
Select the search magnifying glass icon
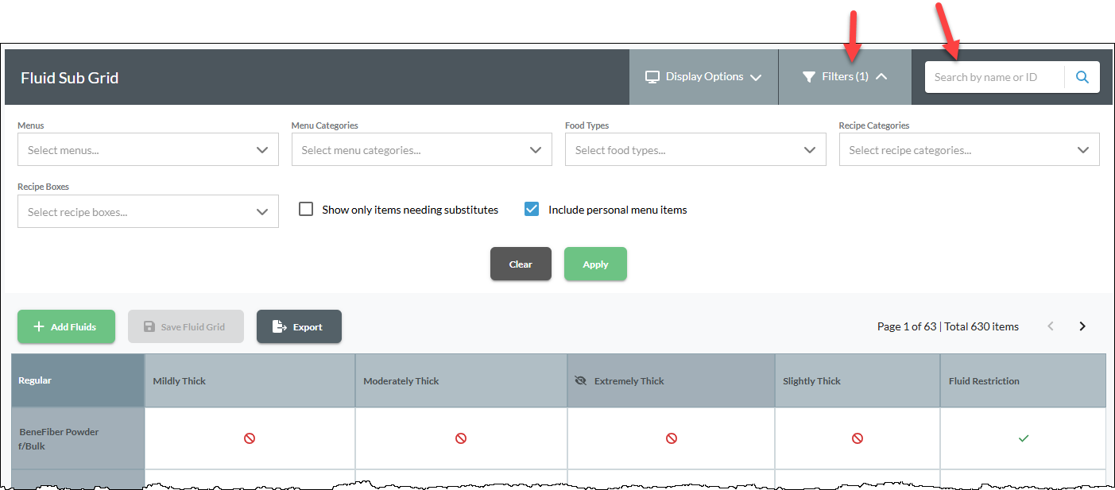[x=1082, y=76]
